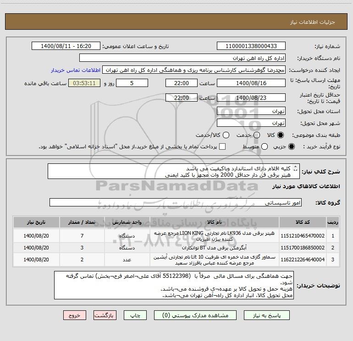The width and height of the screenshot is (353, 341).
Task: Select the متوسط purchase type radio
Action: [x=265, y=146]
